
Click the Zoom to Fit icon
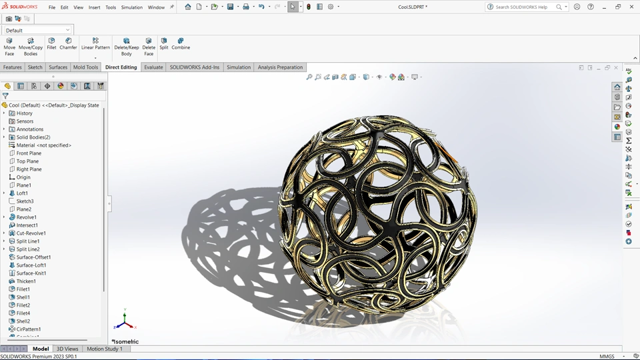pyautogui.click(x=309, y=77)
